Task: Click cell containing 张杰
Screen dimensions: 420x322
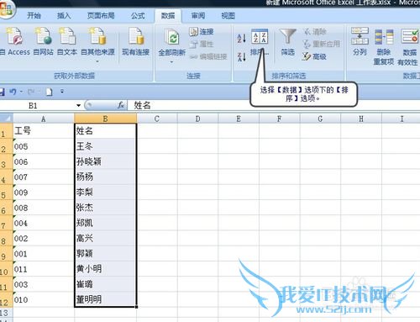Action: 106,208
